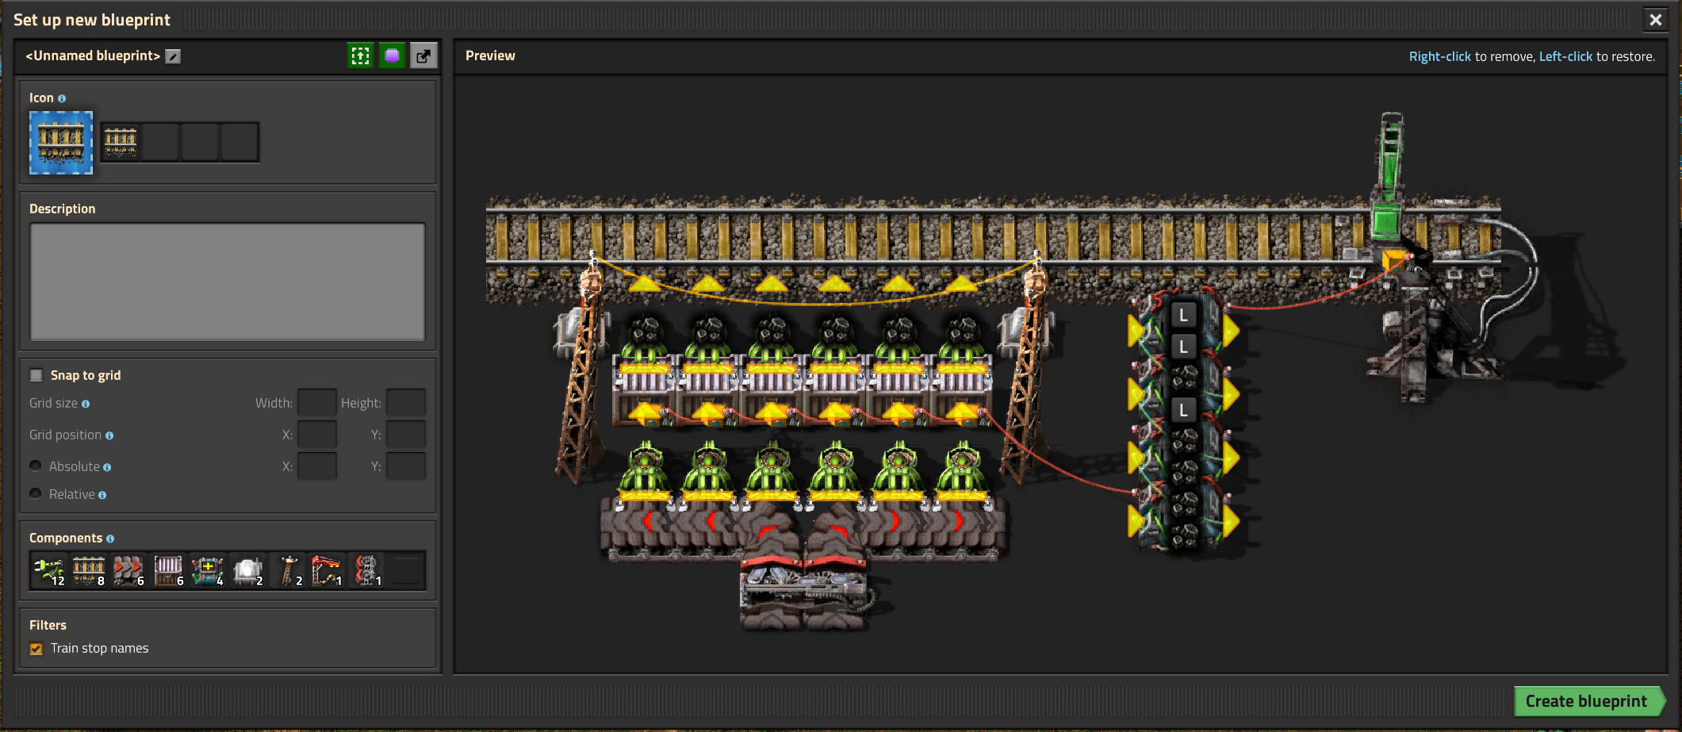This screenshot has width=1682, height=732.
Task: Click the large blue blueprint icon
Action: pos(61,143)
